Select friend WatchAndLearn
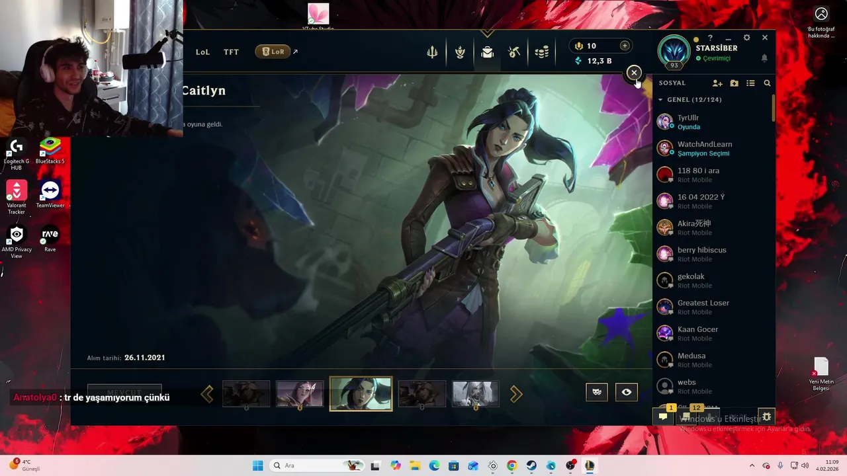The width and height of the screenshot is (847, 476). [x=713, y=148]
